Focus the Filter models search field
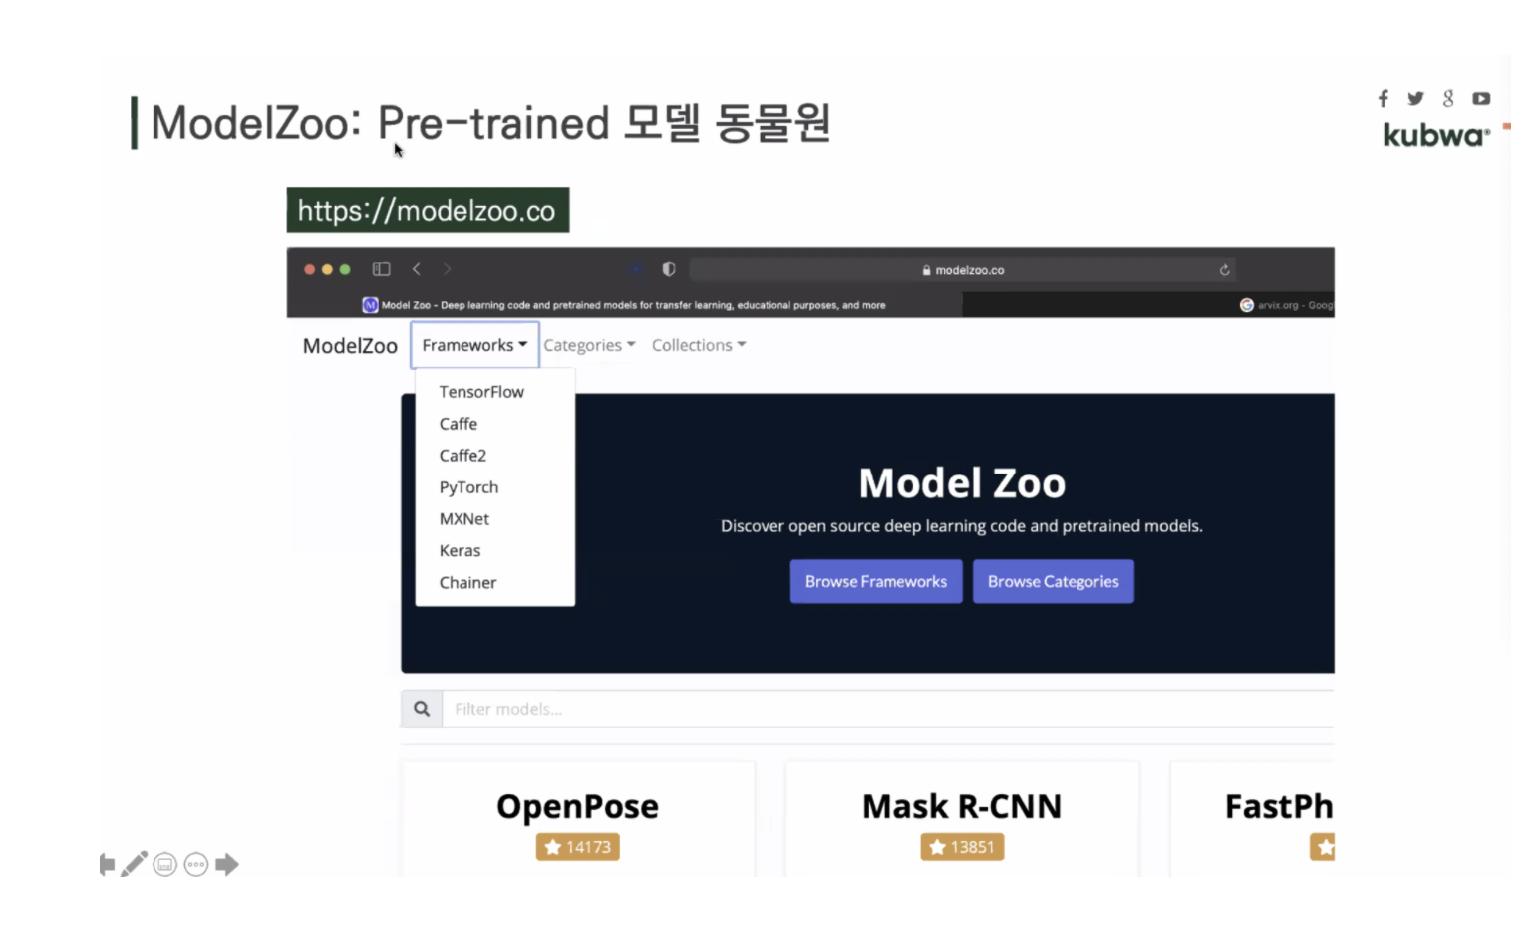Viewport: 1539px width, 949px height. [x=887, y=709]
